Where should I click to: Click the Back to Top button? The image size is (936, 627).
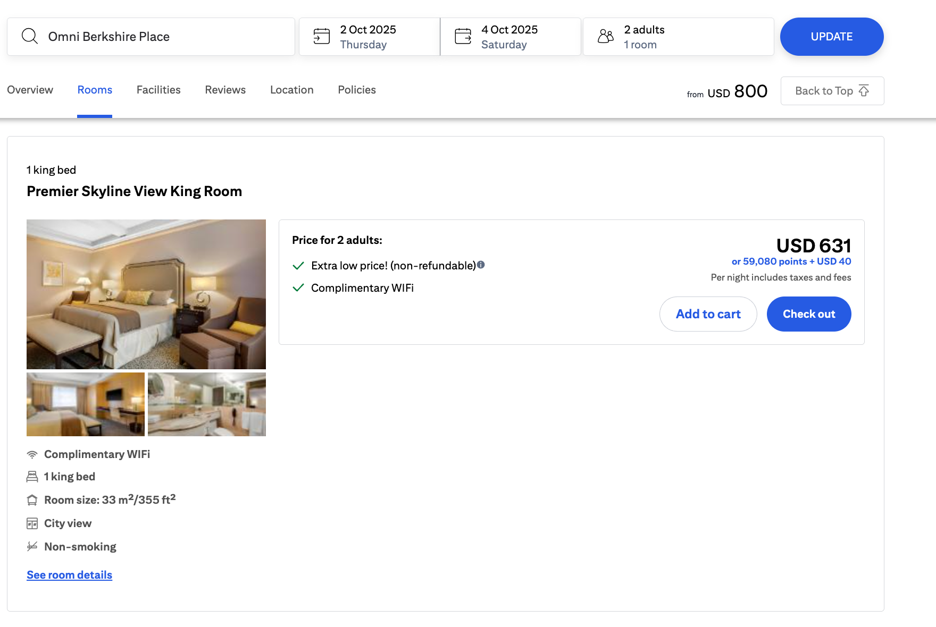[x=832, y=91]
